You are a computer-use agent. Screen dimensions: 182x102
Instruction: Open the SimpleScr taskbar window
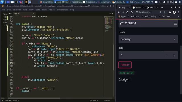(104, 2)
